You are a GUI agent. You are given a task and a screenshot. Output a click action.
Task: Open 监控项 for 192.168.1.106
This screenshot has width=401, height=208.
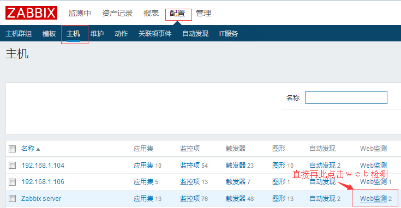pyautogui.click(x=190, y=182)
